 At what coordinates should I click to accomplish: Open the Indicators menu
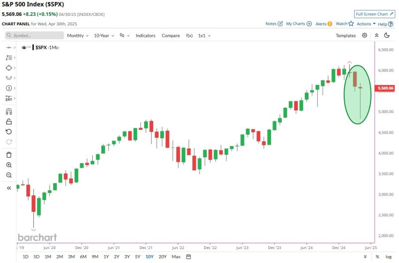pyautogui.click(x=146, y=35)
